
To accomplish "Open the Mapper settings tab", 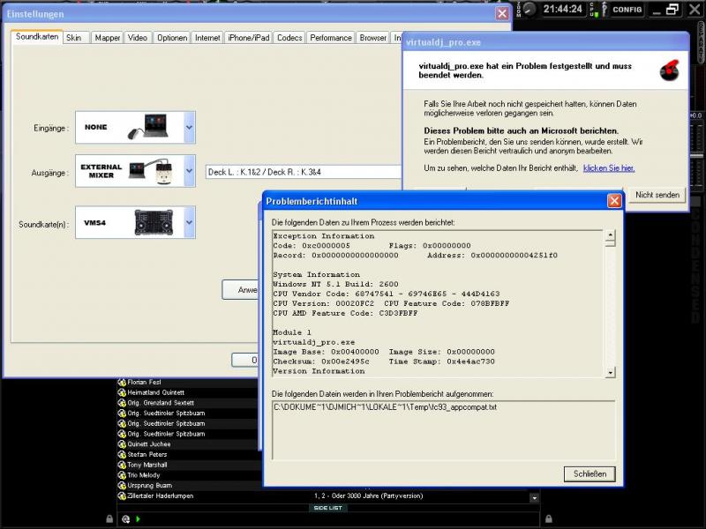I will pyautogui.click(x=108, y=38).
